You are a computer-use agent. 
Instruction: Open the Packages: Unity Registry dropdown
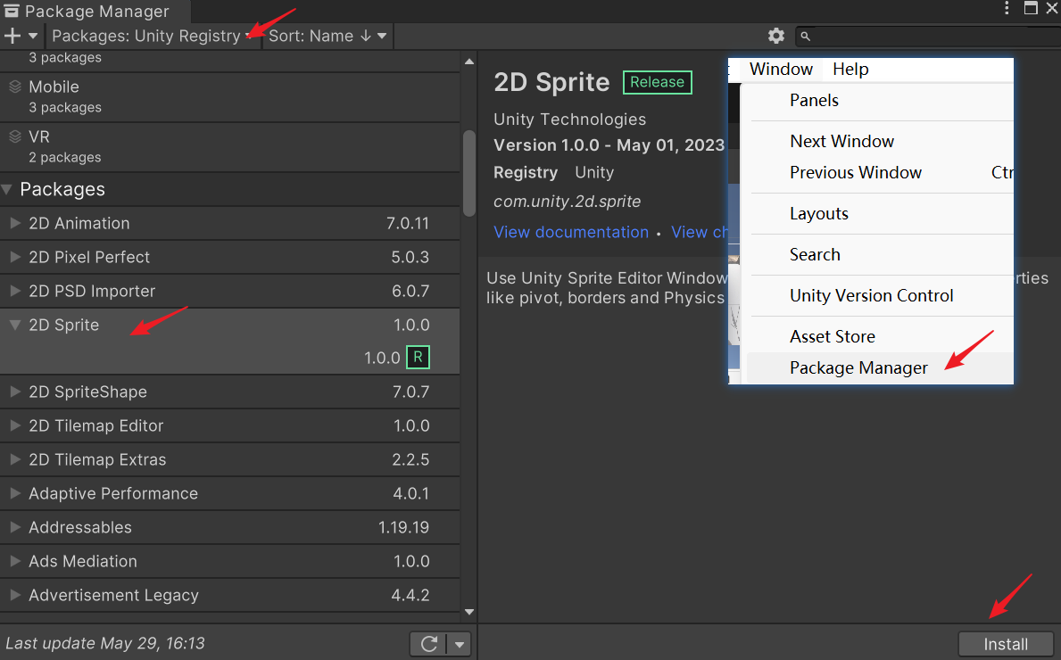pyautogui.click(x=153, y=36)
